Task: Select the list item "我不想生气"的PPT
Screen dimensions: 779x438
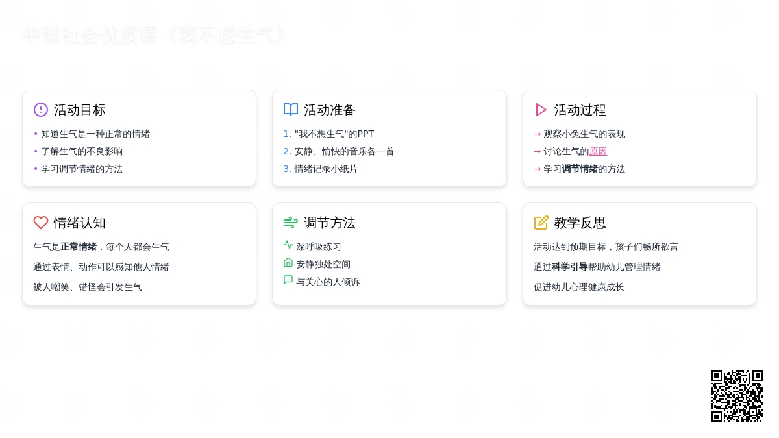Action: pos(334,134)
